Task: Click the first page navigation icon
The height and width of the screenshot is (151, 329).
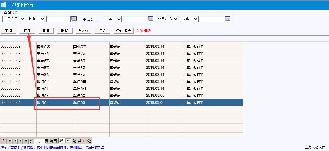Action: point(10,141)
